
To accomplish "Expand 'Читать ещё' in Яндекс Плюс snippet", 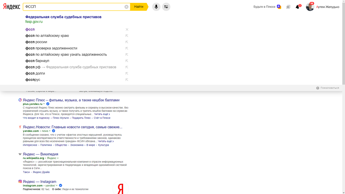I will pyautogui.click(x=102, y=114).
